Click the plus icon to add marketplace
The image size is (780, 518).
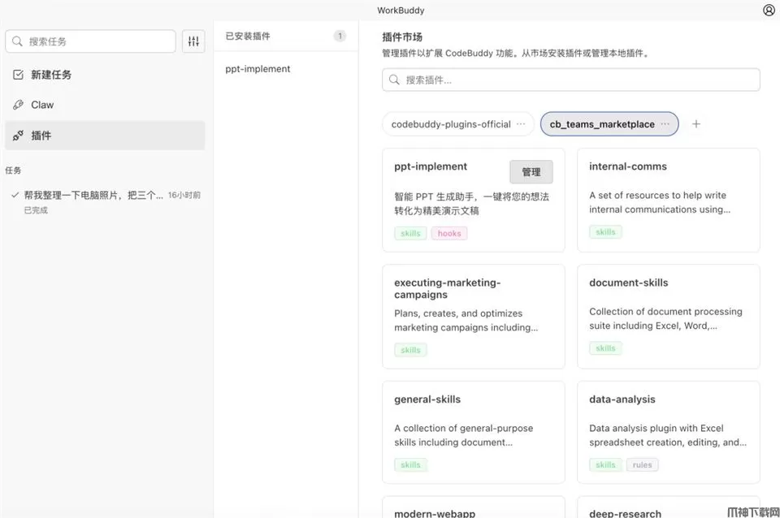click(695, 124)
